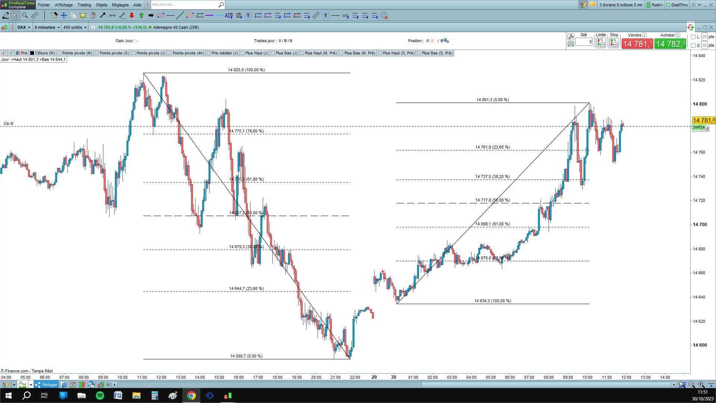Screen dimensions: 716x403
Task: Select the green up arrow tool
Action: tap(141, 16)
